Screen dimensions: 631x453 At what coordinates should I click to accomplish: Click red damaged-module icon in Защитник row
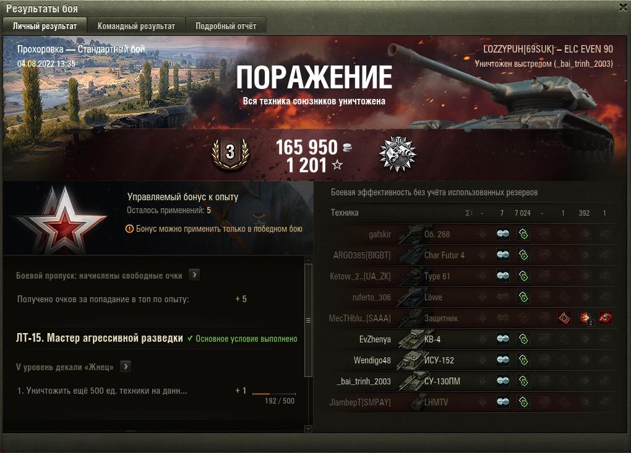pyautogui.click(x=564, y=318)
